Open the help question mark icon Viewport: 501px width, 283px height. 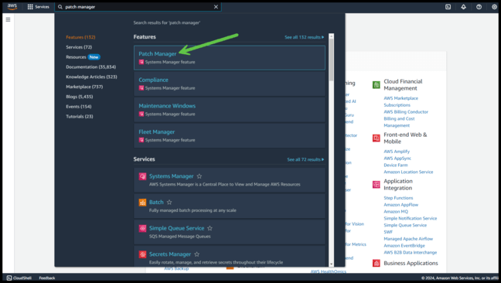coord(479,7)
